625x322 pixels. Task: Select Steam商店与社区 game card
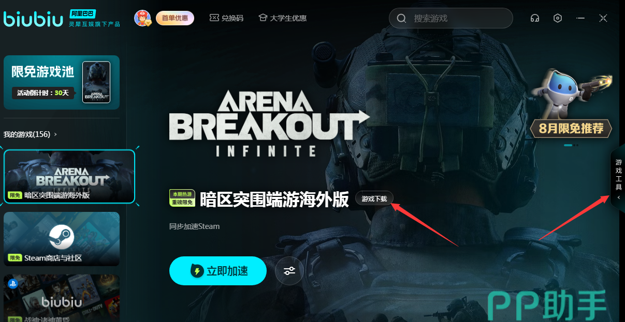click(x=62, y=239)
